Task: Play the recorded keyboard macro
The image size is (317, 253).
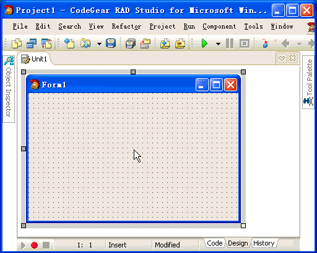Action: [x=23, y=246]
